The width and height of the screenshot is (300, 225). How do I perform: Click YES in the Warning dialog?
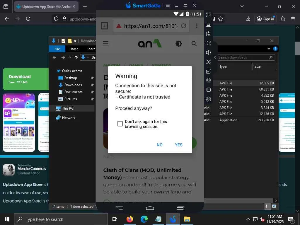point(178,145)
